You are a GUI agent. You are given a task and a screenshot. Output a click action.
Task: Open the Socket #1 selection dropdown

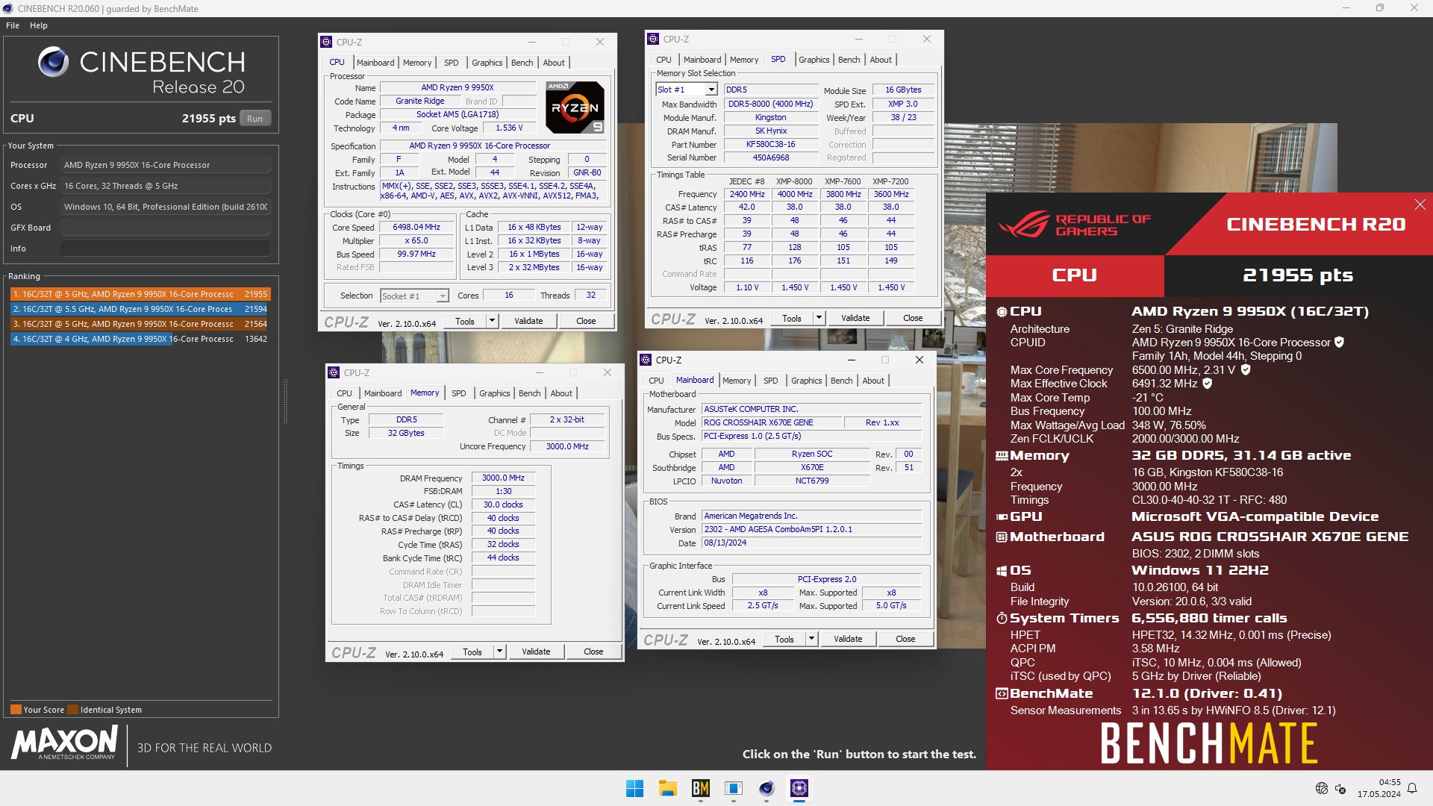tap(442, 296)
